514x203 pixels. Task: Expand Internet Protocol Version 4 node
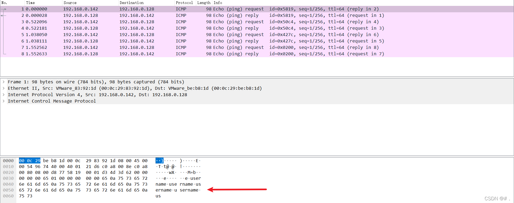[3, 95]
